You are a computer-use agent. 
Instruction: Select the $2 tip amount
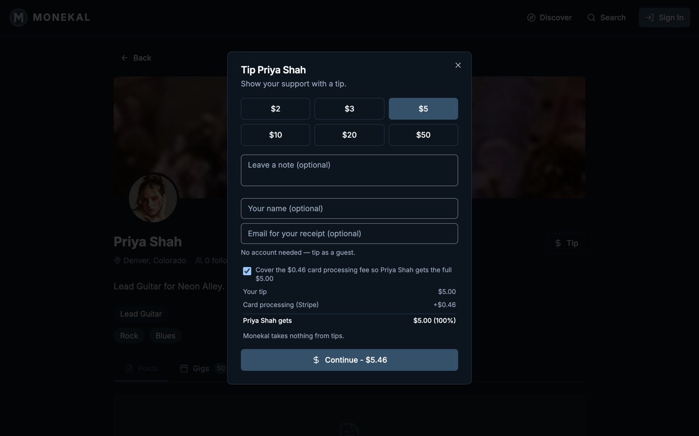pos(275,109)
